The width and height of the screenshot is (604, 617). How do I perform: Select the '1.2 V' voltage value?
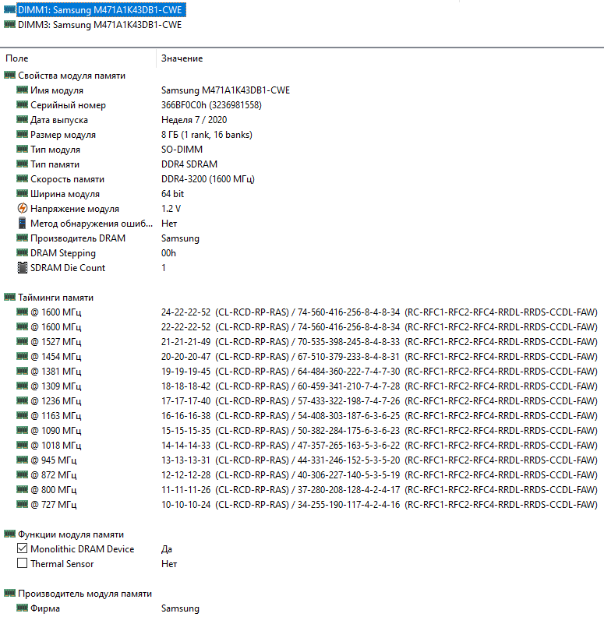(x=171, y=209)
